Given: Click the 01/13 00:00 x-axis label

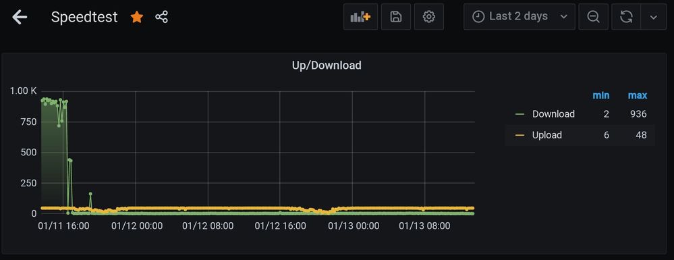Looking at the screenshot, I should (x=354, y=226).
